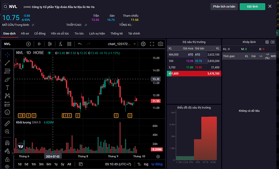Open the prediction and measurement tools
This screenshot has width=279, height=169.
(x=7, y=104)
